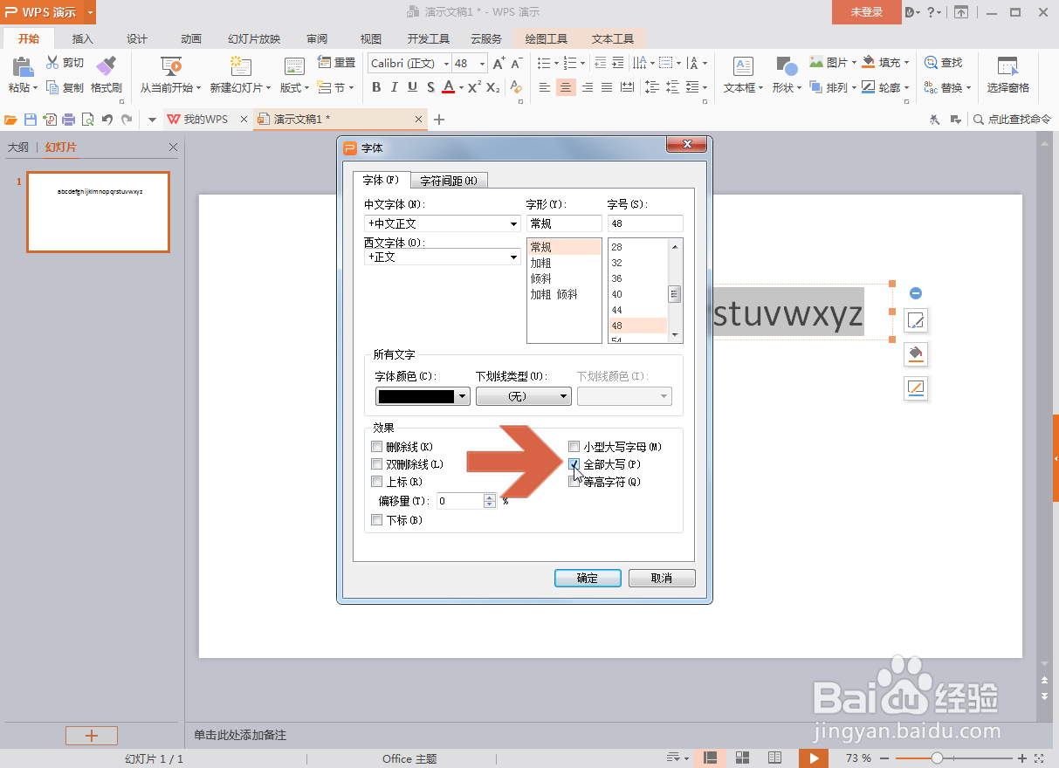Enable Small Caps (小型大写字母) checkbox

pos(574,447)
